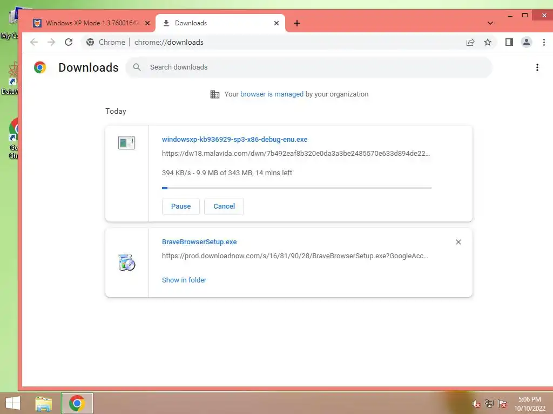Image resolution: width=553 pixels, height=414 pixels.
Task: Show BraveBrowserSetup.exe in folder
Action: tap(184, 280)
